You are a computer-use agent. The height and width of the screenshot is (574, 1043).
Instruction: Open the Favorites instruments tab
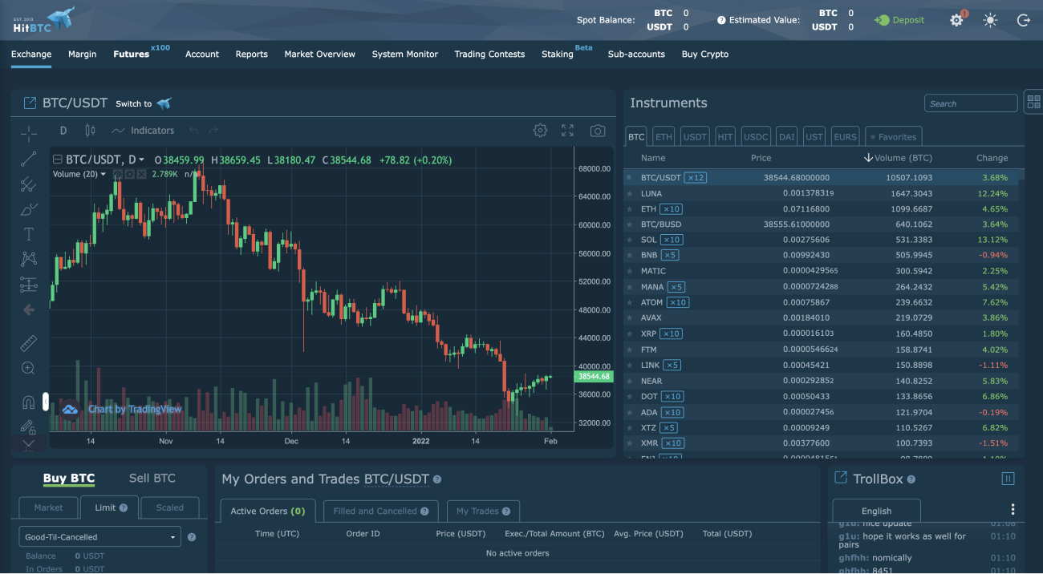(x=894, y=136)
